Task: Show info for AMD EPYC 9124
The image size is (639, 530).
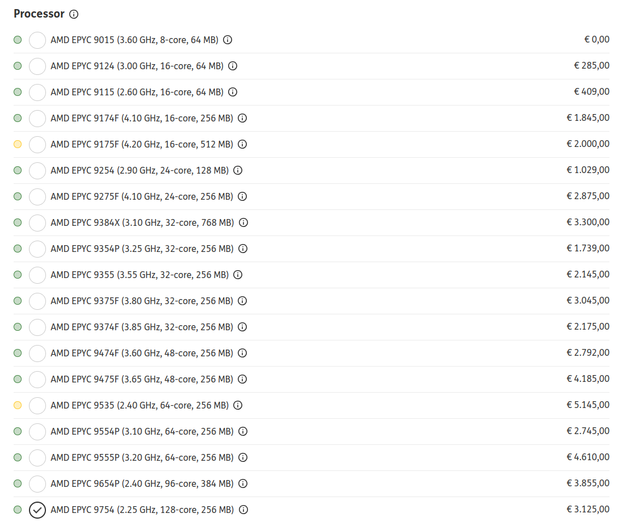Action: point(233,66)
